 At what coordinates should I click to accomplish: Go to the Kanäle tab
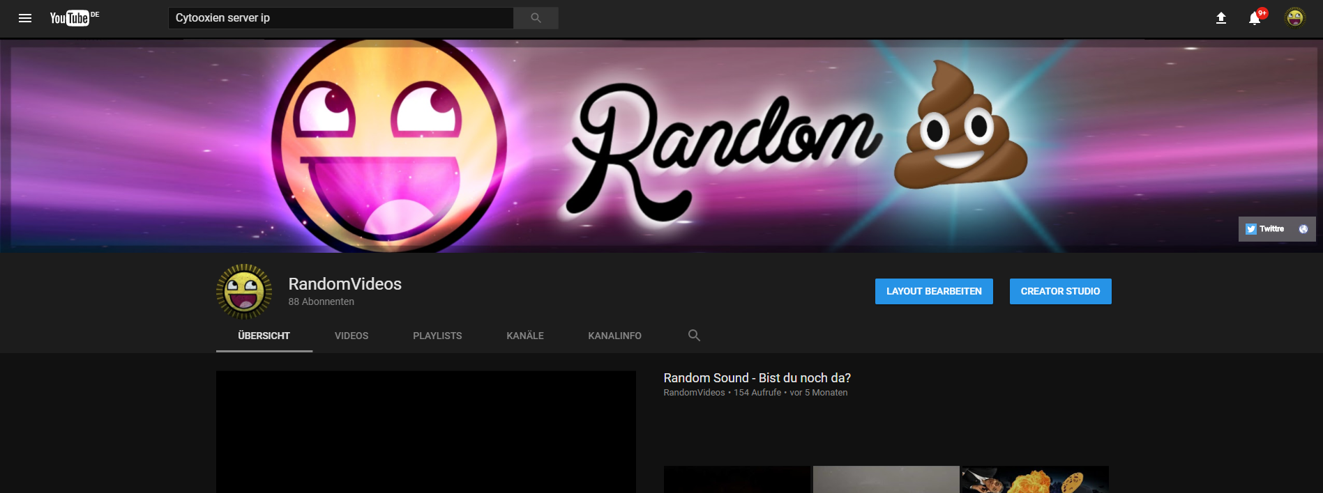click(525, 336)
